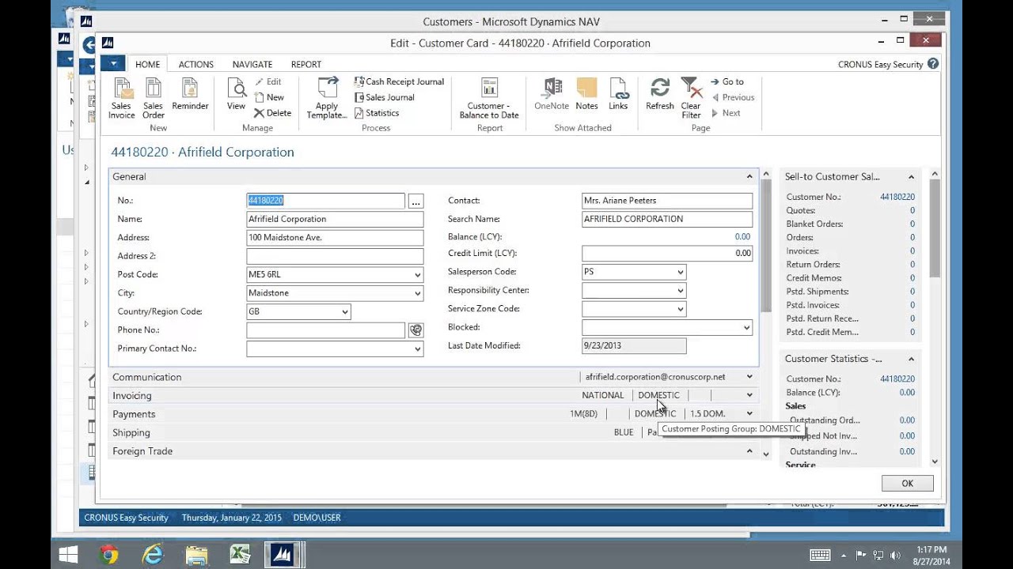Clear Filter on the page
Image resolution: width=1013 pixels, height=569 pixels.
click(691, 98)
